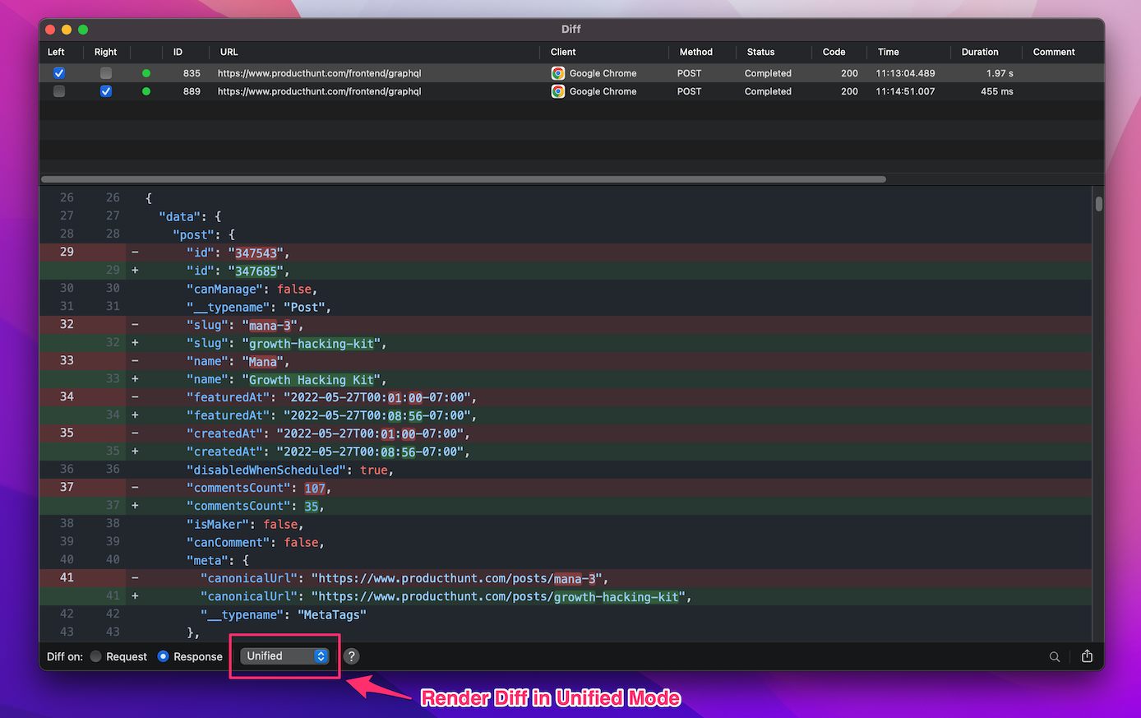This screenshot has height=718, width=1141.
Task: Click removed line "id": "347543"
Action: [x=566, y=252]
